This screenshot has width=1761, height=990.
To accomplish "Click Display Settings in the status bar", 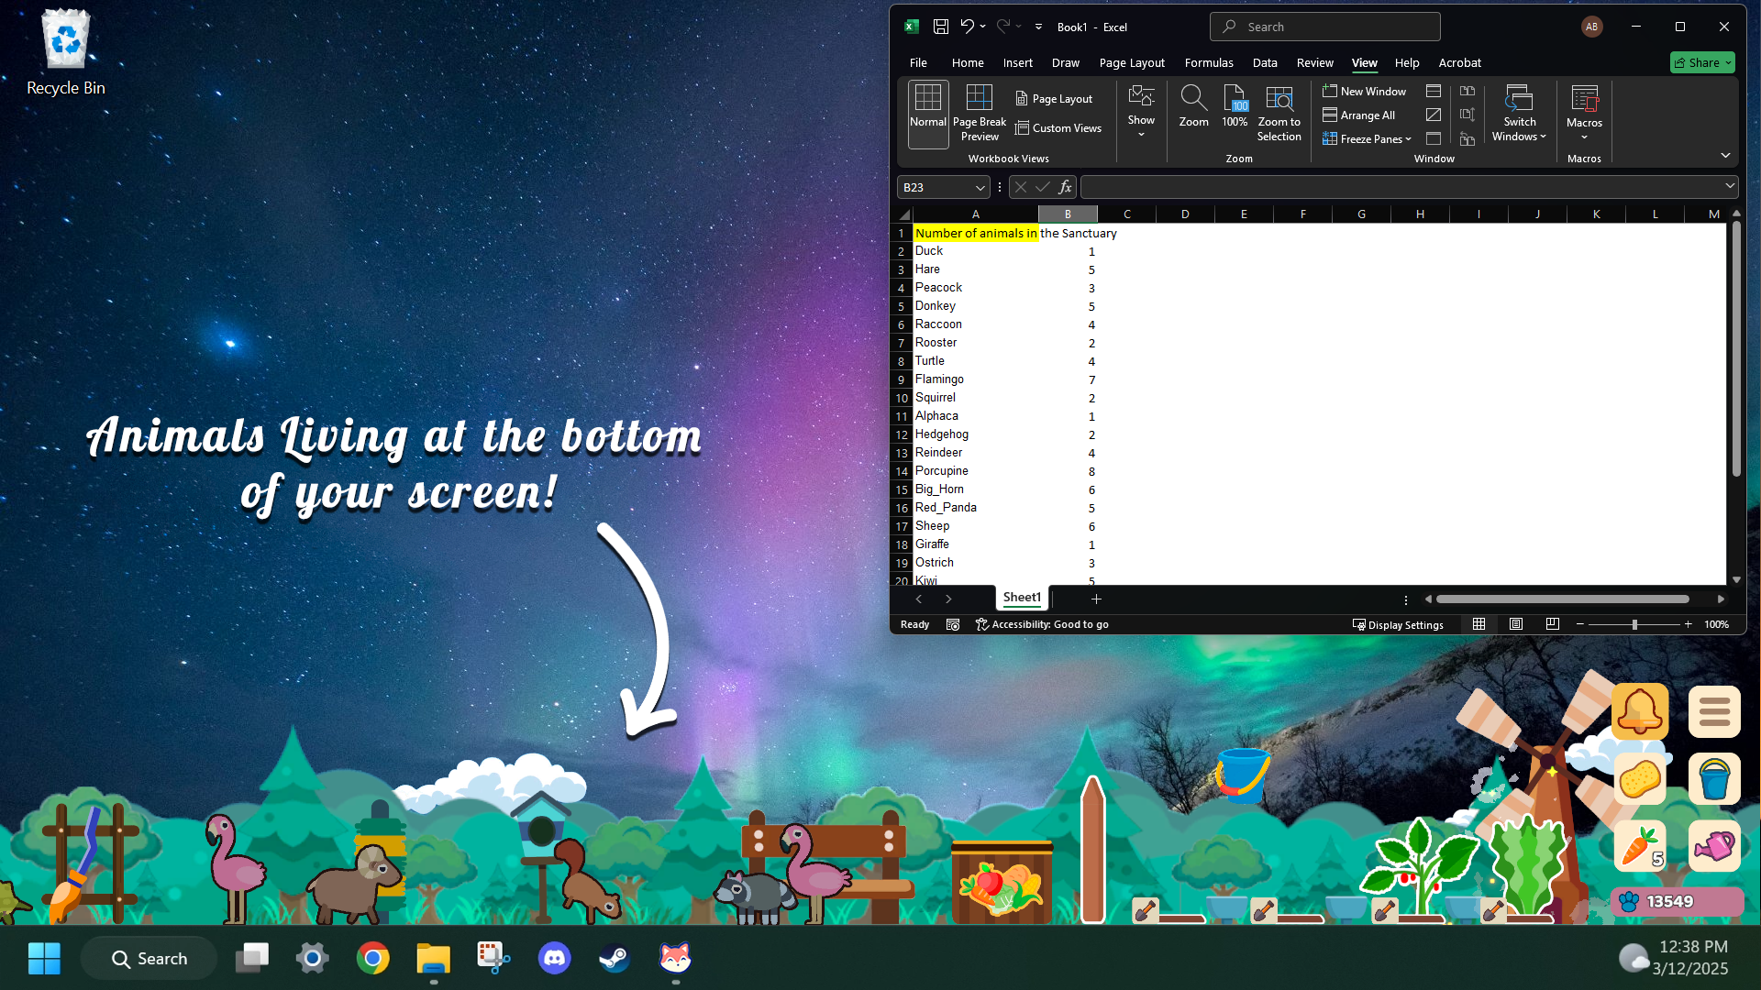I will [1398, 624].
